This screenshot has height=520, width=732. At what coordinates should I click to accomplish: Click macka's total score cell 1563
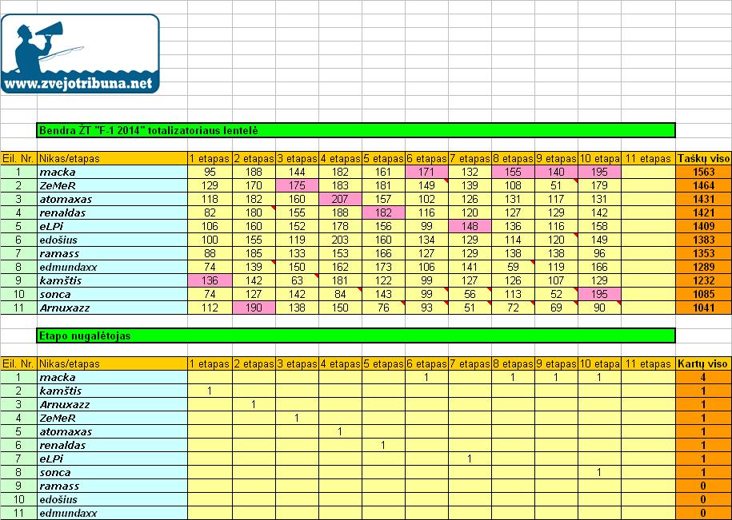click(703, 173)
